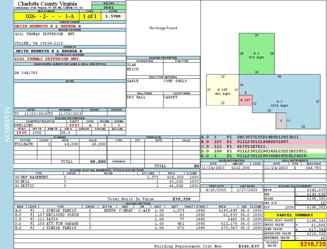This screenshot has width=327, height=249.
Task: Click the 'No Image Found' photo placeholder
Action: pos(163,28)
